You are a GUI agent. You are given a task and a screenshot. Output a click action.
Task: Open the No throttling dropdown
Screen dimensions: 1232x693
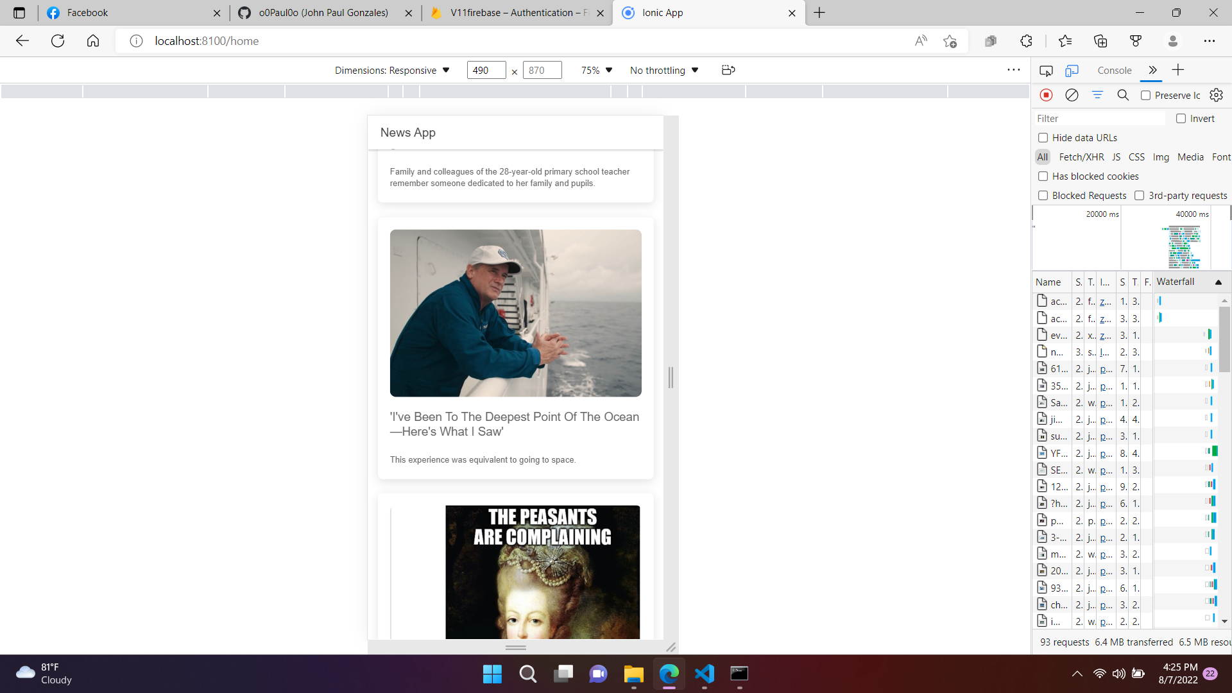664,71
